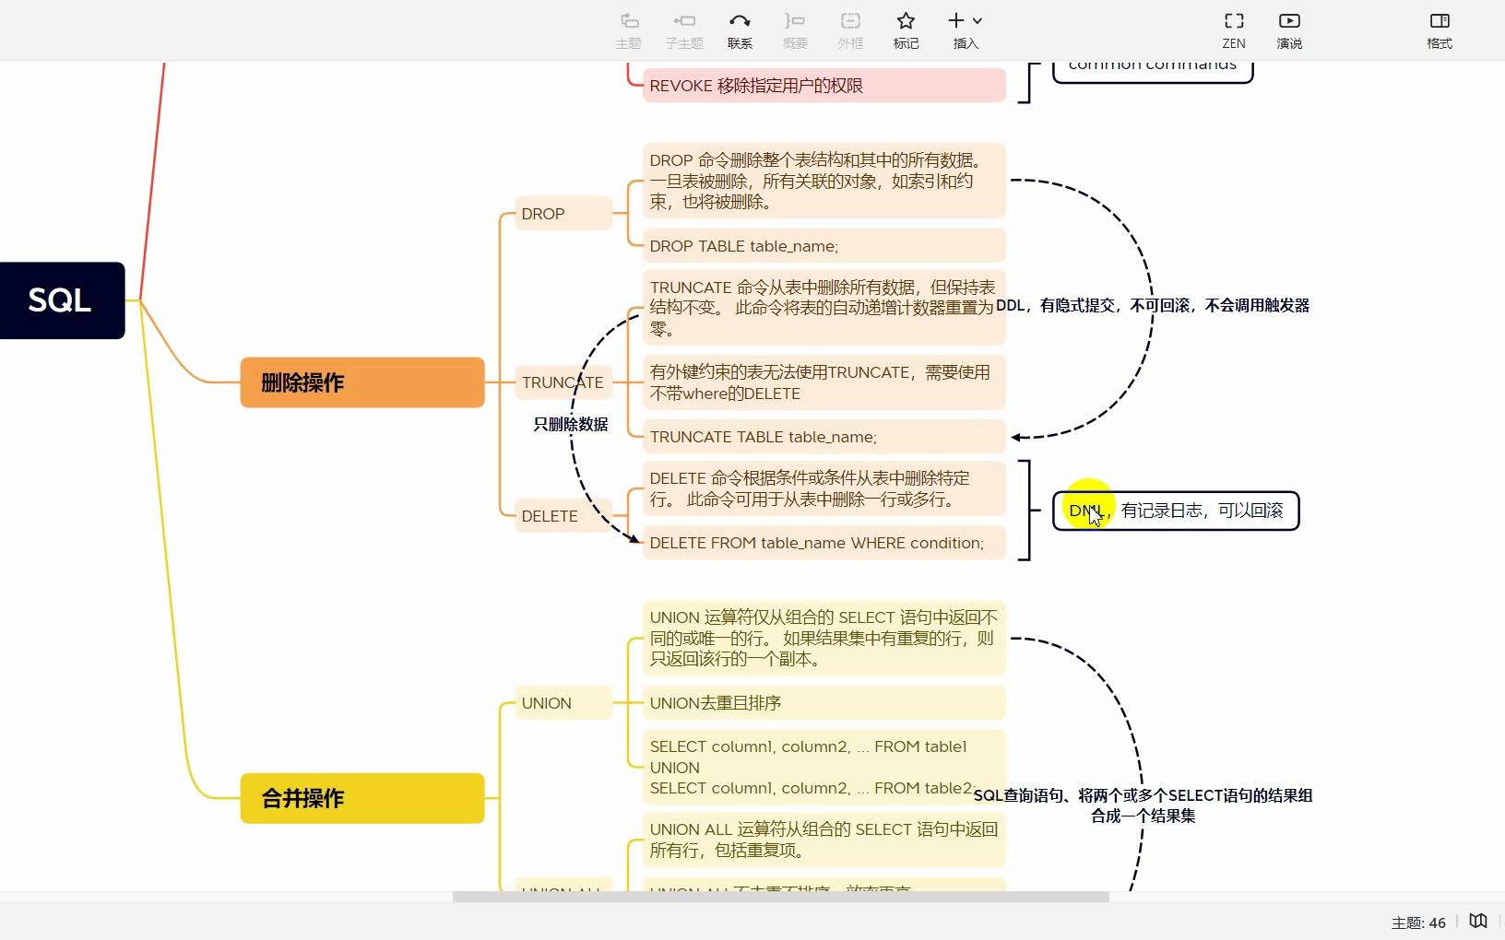Click the relationship label '只删除数据'

(x=571, y=424)
